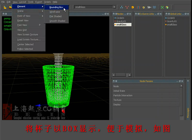Image resolution: width=192 pixels, height=140 pixels.
Task: Expand the Particle Interaction section
Action: (x=146, y=96)
